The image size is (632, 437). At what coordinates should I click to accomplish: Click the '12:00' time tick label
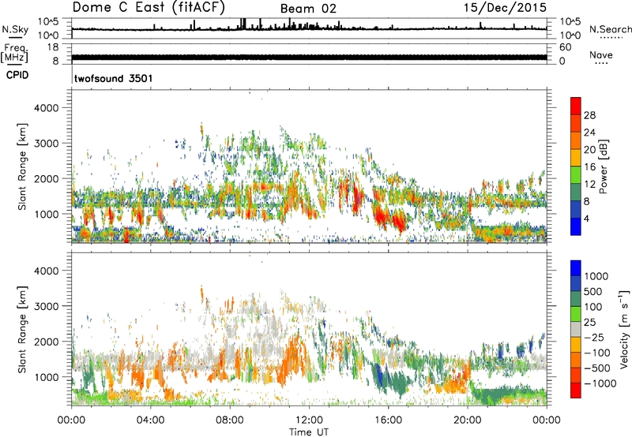309,420
